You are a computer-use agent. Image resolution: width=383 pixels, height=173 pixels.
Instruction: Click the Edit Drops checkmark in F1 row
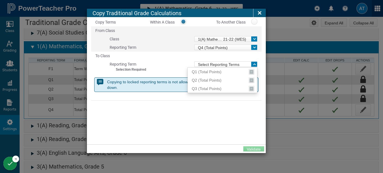(335, 69)
